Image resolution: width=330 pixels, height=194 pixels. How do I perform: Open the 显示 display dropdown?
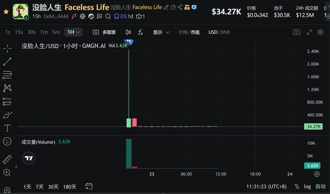pos(161,32)
